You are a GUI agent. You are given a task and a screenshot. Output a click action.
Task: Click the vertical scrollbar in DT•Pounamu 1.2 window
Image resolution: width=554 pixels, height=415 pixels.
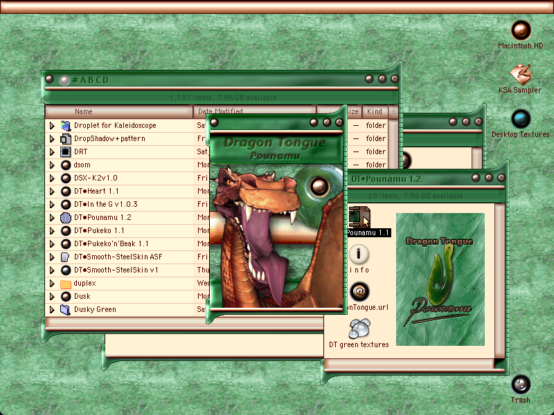[499, 281]
